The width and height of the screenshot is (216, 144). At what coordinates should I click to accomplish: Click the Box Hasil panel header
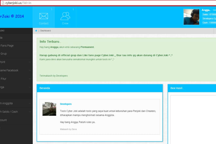pyautogui.click(x=192, y=88)
